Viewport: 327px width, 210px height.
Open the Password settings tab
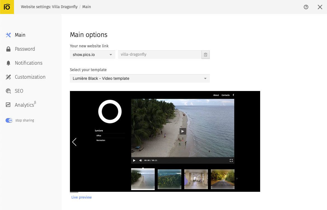click(25, 49)
